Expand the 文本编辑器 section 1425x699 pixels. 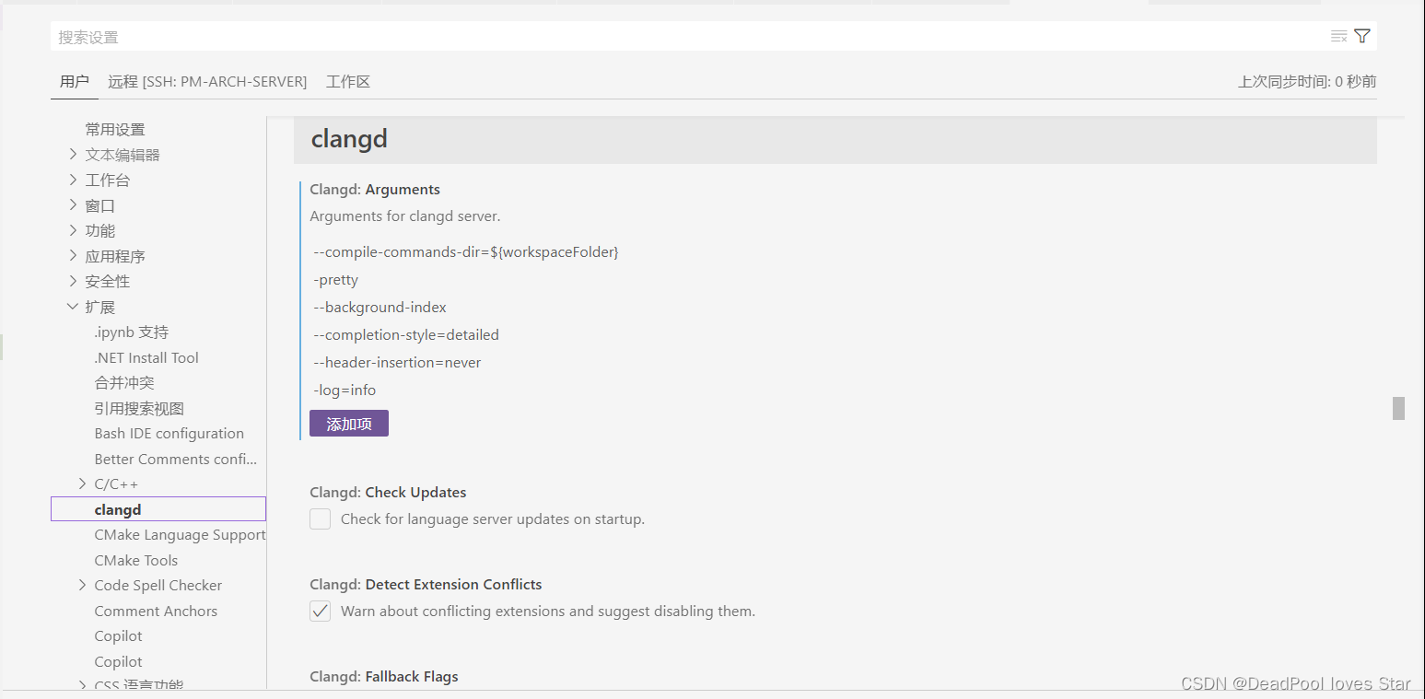click(74, 155)
